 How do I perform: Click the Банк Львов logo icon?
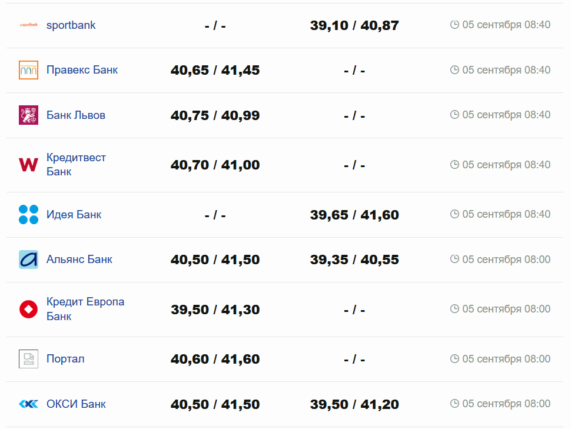tap(28, 115)
